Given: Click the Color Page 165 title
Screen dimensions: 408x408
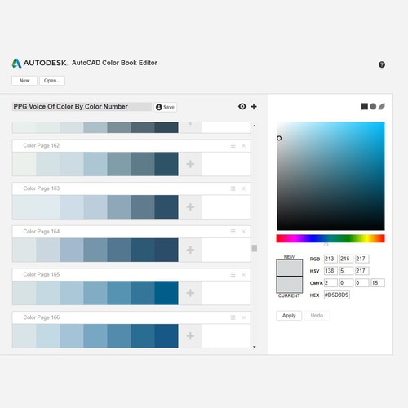Looking at the screenshot, I should pyautogui.click(x=42, y=274).
